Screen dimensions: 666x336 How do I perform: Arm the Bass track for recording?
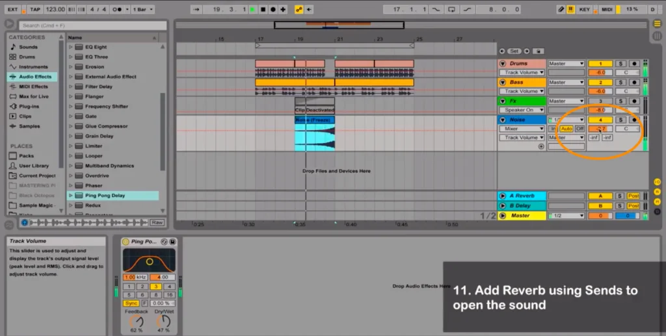(x=634, y=83)
